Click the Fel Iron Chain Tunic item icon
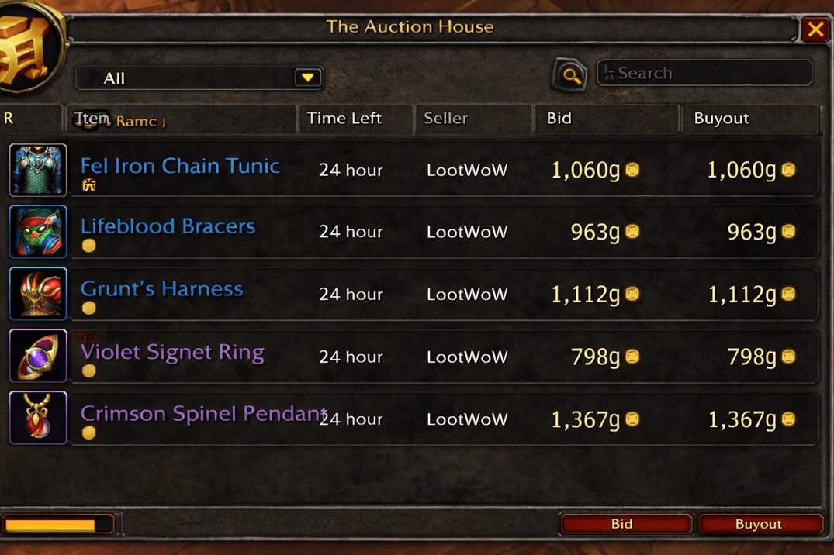Image resolution: width=834 pixels, height=555 pixels. (x=38, y=170)
